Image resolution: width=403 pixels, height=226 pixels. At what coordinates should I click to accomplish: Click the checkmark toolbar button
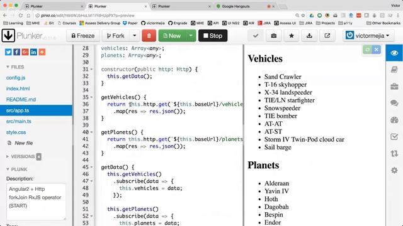(256, 36)
